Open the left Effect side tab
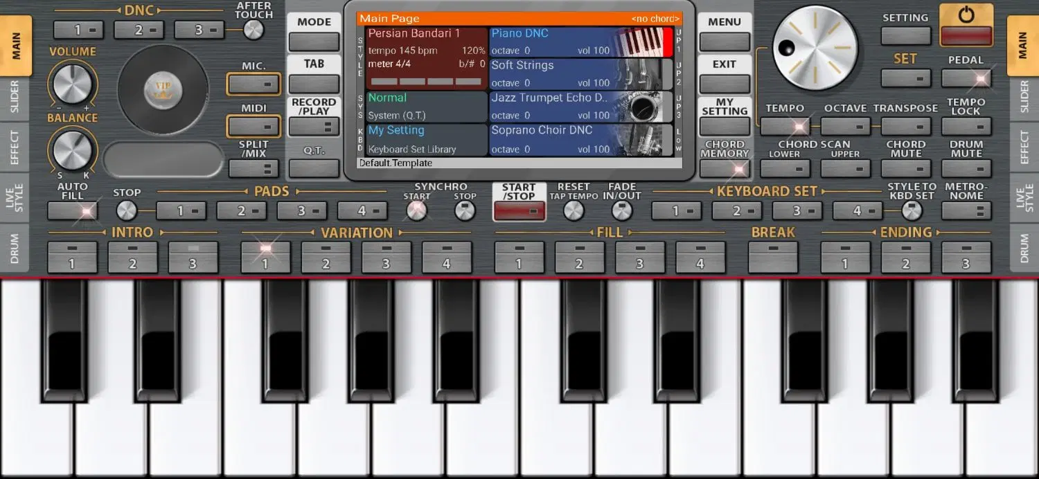This screenshot has width=1039, height=479. 15,147
